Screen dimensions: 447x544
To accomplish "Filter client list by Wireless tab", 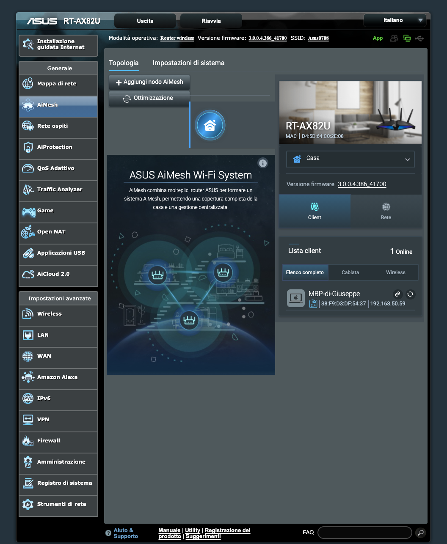I will [396, 272].
